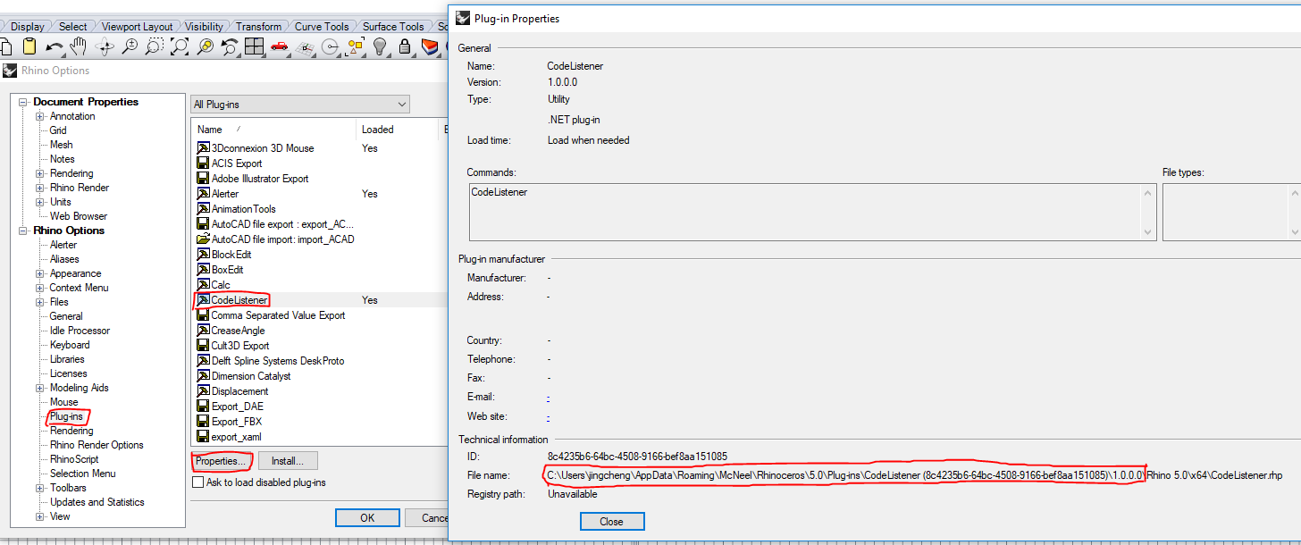Select the Rotate View tool icon

[105, 47]
